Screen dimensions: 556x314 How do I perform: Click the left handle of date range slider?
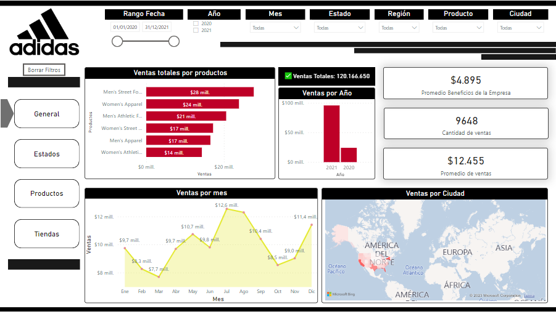point(117,41)
